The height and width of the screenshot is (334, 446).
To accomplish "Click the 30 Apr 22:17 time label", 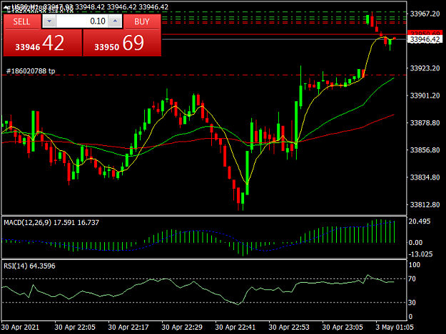I will (128, 327).
